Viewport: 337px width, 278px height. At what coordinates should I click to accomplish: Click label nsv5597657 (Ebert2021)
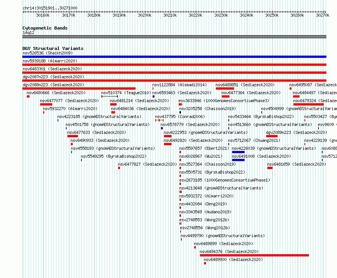point(204,148)
